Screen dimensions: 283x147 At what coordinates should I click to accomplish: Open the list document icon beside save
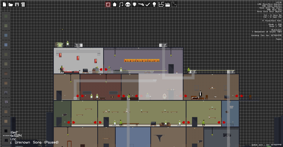(x=23, y=4)
